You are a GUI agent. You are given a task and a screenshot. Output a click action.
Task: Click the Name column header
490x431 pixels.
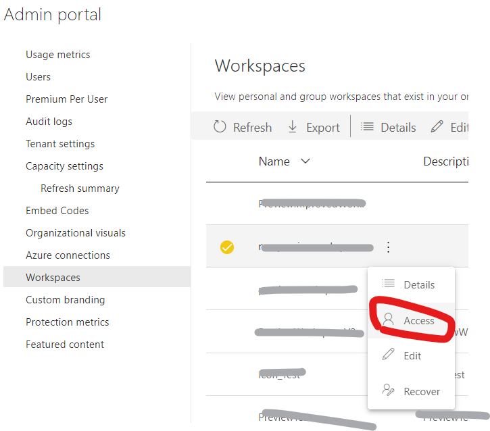click(274, 161)
